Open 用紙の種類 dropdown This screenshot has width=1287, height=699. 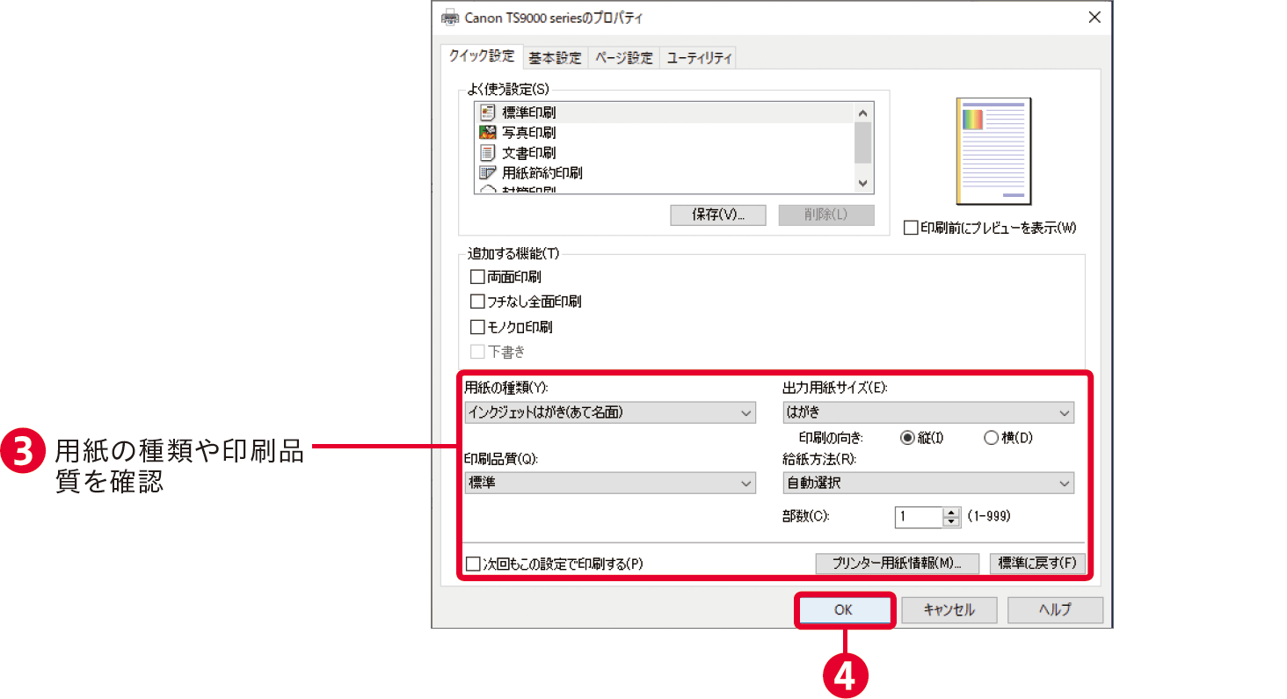610,411
